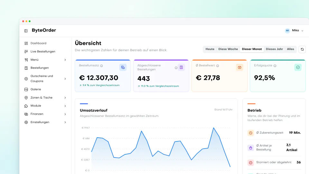Click the blue Bestellumsatz card icon
The image size is (309, 174).
123,67
